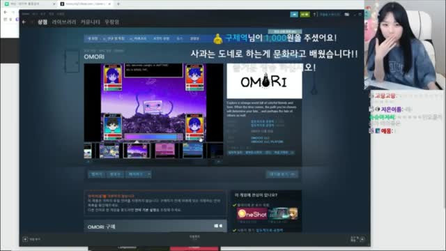The image size is (446, 251).
Task: Select the blue sky screenshot thumbnail
Action: [193, 151]
